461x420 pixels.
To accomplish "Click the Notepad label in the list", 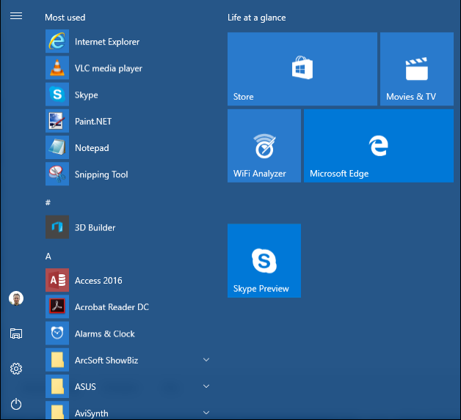I will (92, 148).
